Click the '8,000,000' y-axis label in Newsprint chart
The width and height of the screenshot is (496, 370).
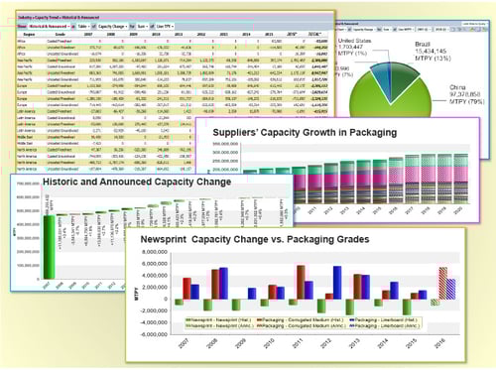(155, 252)
